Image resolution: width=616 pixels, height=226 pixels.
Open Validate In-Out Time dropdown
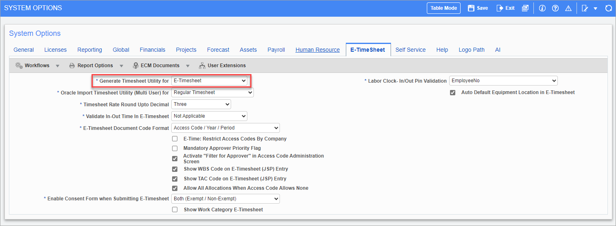click(x=209, y=116)
